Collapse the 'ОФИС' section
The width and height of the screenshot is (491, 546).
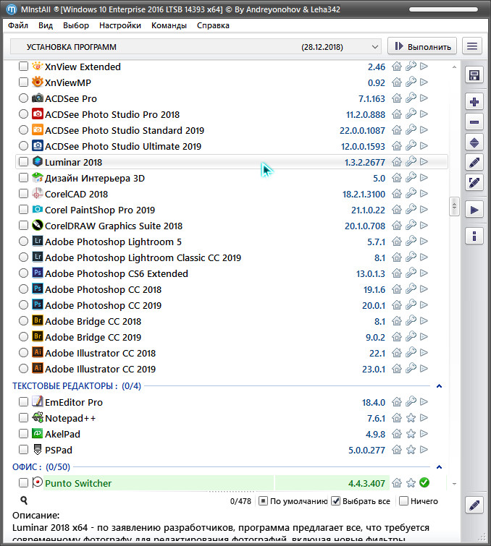click(x=440, y=467)
